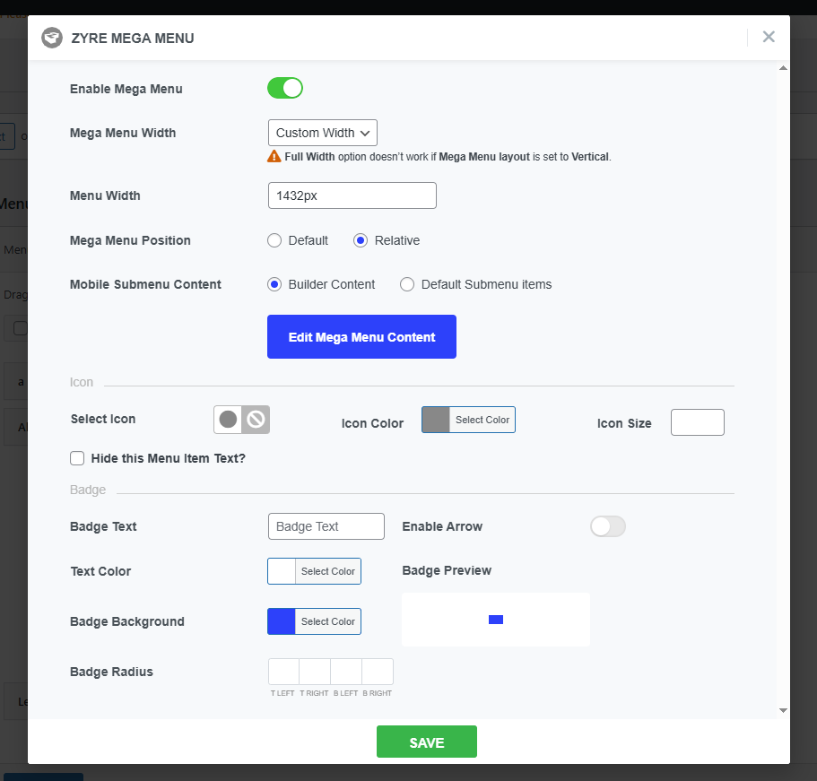Close the Zyre Mega Menu dialog
Image resolution: width=817 pixels, height=781 pixels.
[x=769, y=37]
